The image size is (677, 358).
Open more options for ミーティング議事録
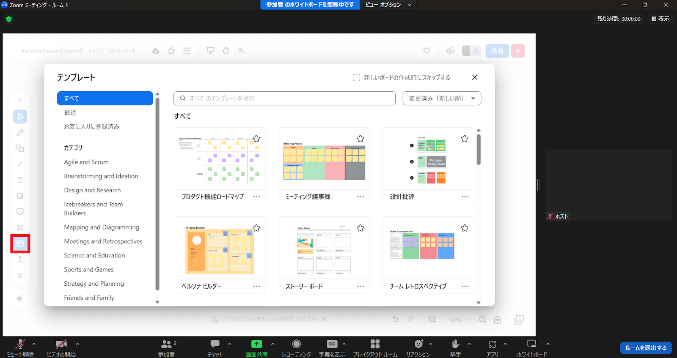pyautogui.click(x=361, y=197)
